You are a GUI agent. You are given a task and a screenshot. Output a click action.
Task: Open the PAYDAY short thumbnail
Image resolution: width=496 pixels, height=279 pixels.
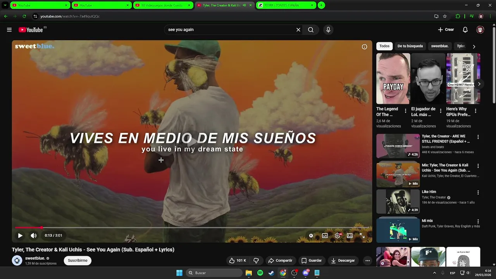click(393, 79)
